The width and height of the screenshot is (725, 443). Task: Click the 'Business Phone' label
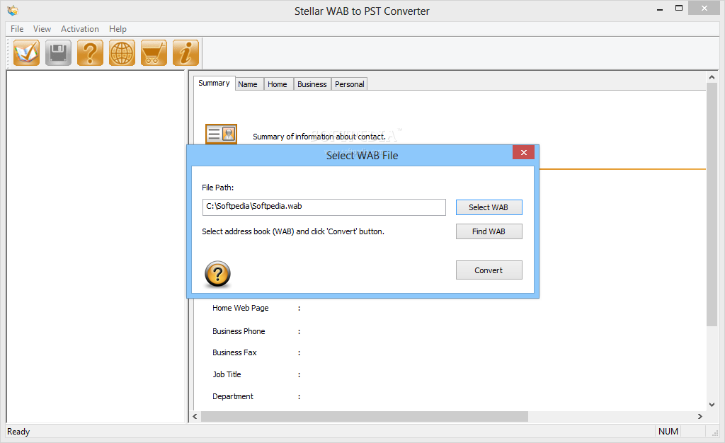click(x=239, y=331)
